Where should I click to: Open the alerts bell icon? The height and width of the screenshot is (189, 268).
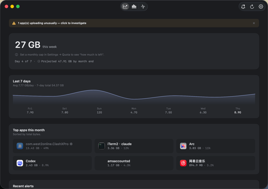pyautogui.click(x=243, y=7)
